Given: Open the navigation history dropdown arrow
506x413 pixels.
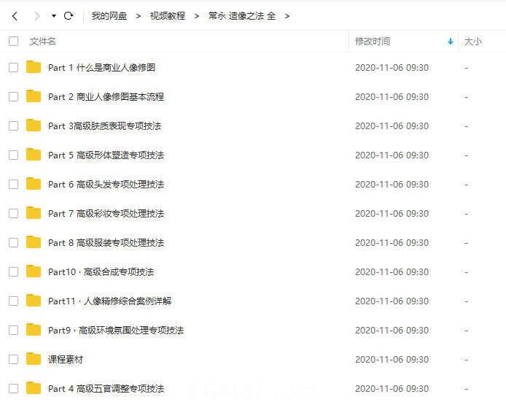Looking at the screenshot, I should 54,16.
